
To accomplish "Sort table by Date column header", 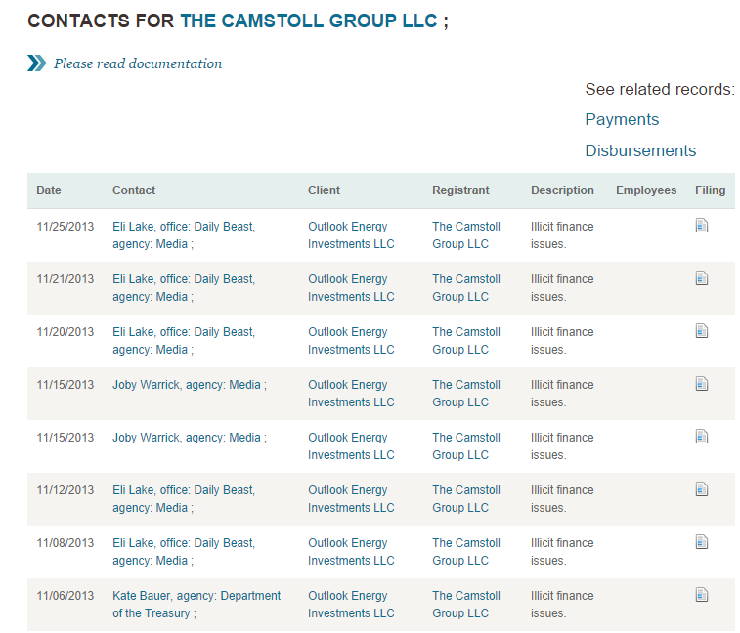I will coord(49,190).
